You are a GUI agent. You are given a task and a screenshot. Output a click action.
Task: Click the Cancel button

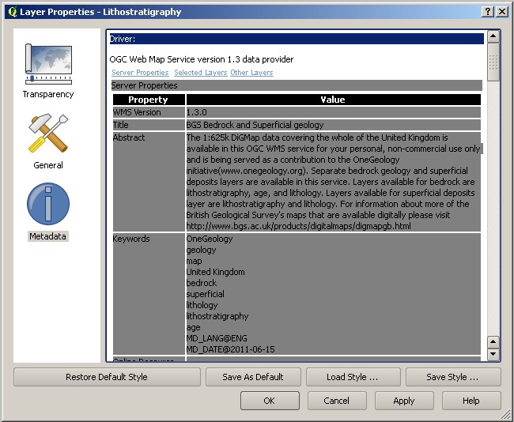(337, 401)
